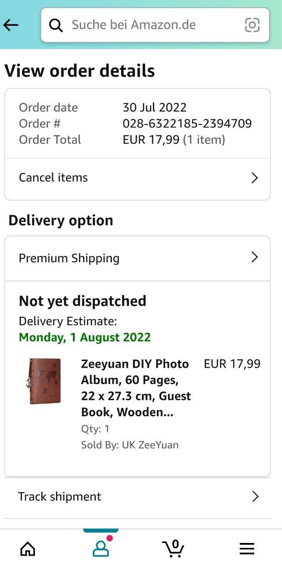Open the shopping cart icon
The image size is (282, 565).
point(174,548)
